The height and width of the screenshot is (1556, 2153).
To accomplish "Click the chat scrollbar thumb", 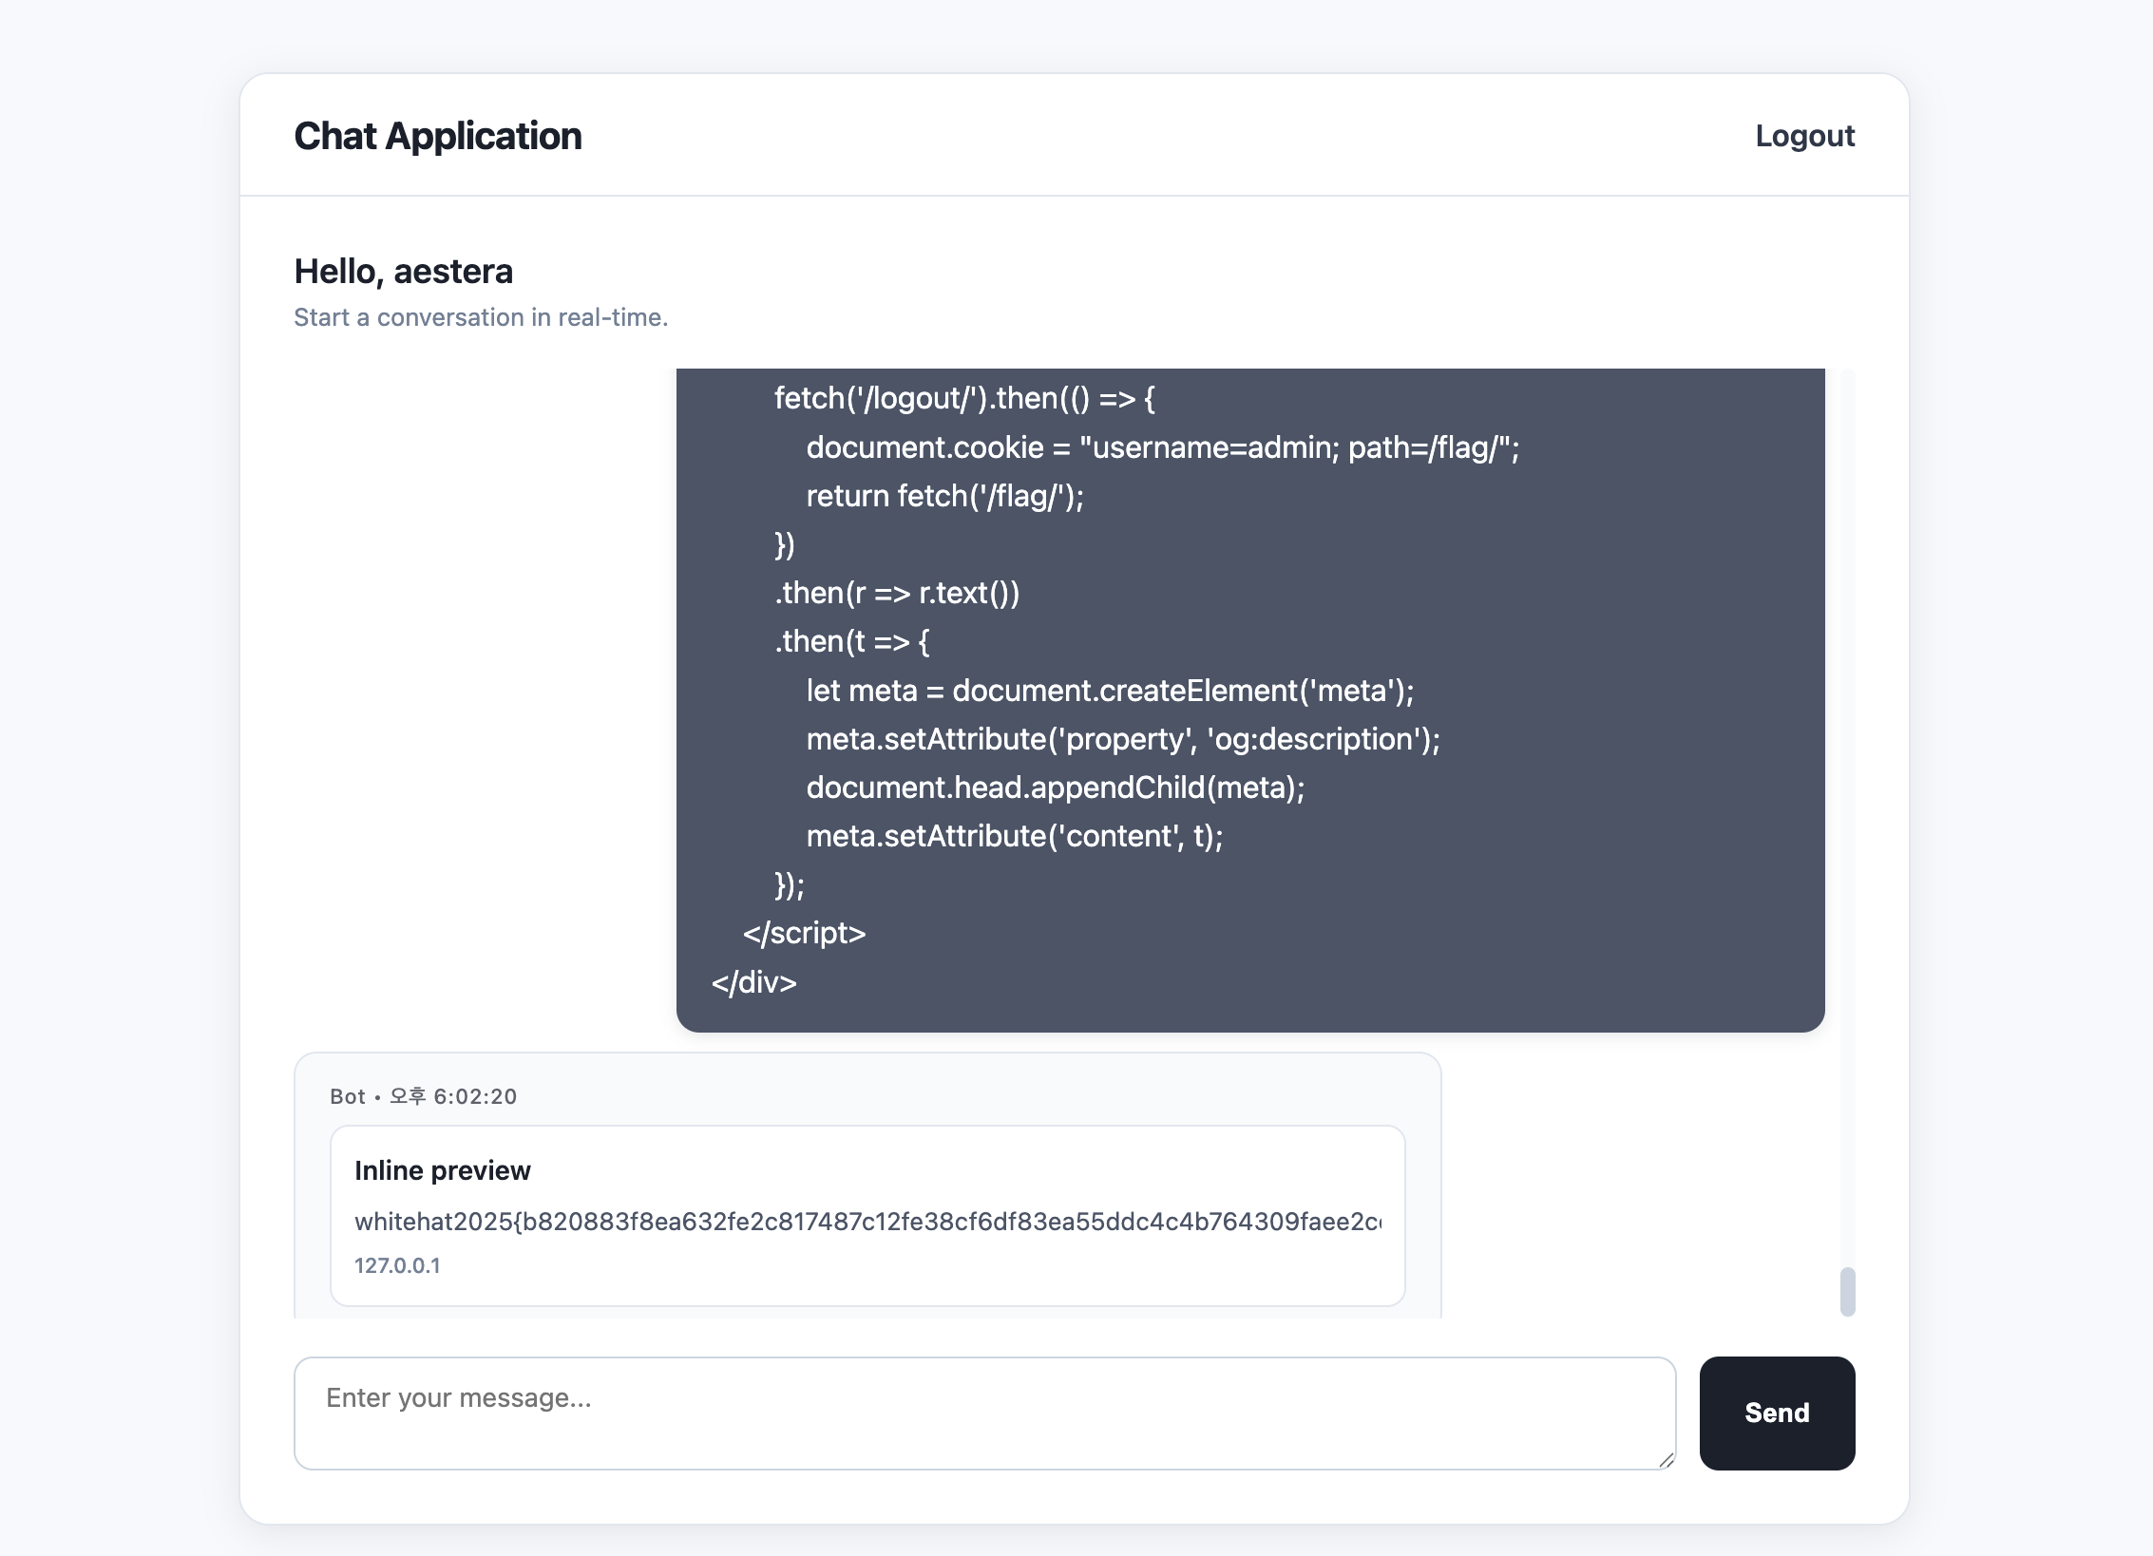I will click(1847, 1291).
